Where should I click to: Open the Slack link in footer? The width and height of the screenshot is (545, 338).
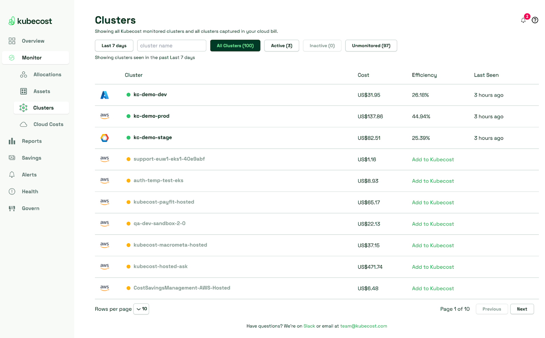pyautogui.click(x=309, y=326)
